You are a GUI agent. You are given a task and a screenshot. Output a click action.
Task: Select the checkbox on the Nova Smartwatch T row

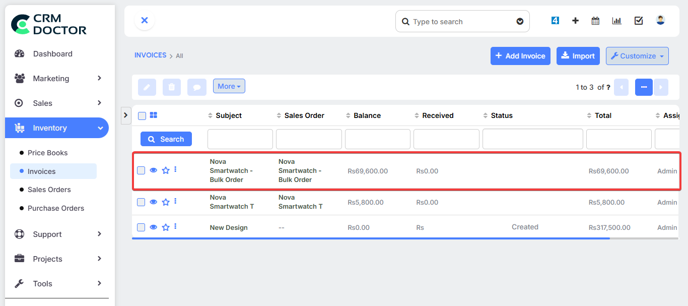coord(141,202)
